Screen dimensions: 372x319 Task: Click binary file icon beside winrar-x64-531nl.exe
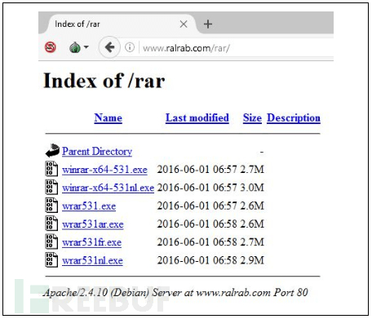coord(51,187)
